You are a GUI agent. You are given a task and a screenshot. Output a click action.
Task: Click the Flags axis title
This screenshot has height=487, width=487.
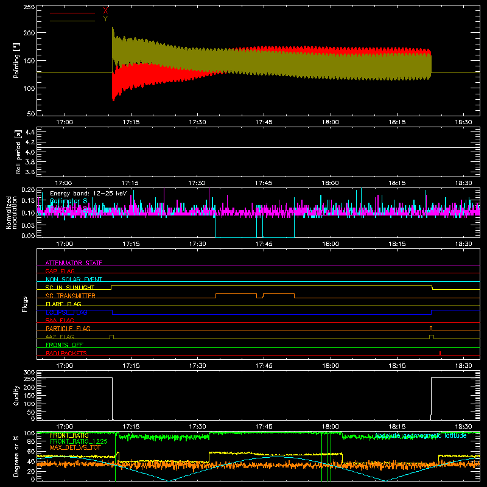tap(25, 304)
